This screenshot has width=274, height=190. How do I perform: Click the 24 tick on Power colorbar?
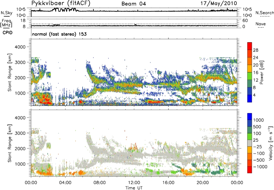click(256, 58)
